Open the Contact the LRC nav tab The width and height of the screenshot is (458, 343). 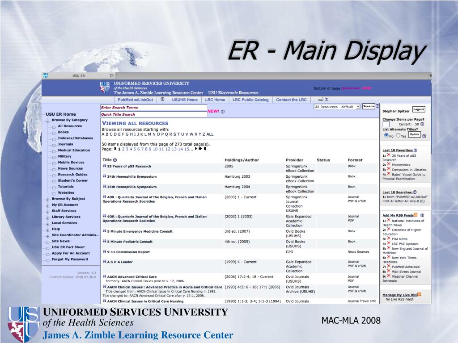pos(291,100)
